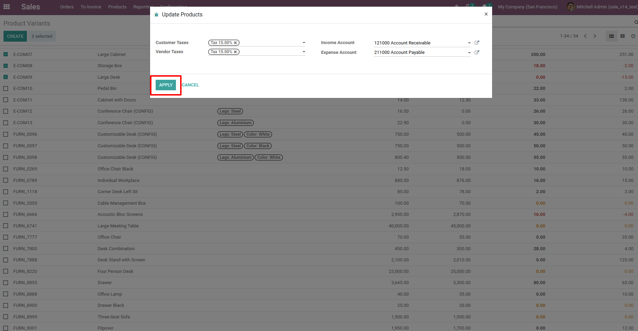Open the Three-Seat Sofa row
The height and width of the screenshot is (331, 638).
pyautogui.click(x=319, y=317)
